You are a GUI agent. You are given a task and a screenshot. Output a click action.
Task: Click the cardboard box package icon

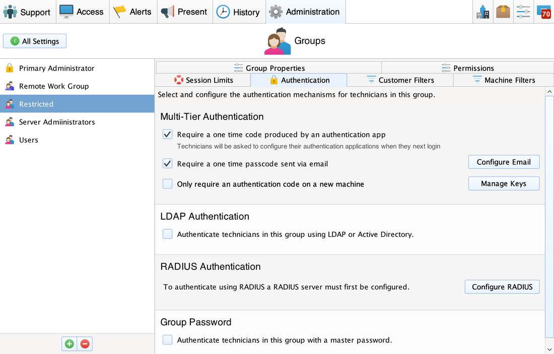click(503, 12)
